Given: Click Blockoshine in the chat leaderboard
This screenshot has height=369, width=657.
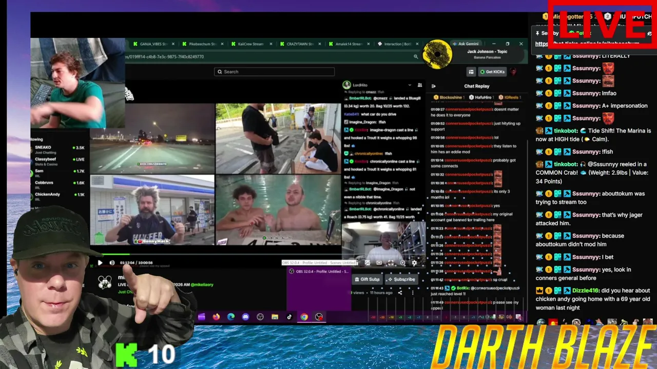Looking at the screenshot, I should click(x=450, y=97).
